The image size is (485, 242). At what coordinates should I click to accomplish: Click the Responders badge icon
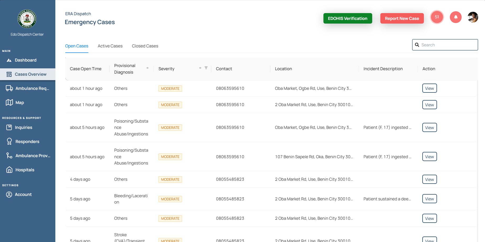pos(9,141)
